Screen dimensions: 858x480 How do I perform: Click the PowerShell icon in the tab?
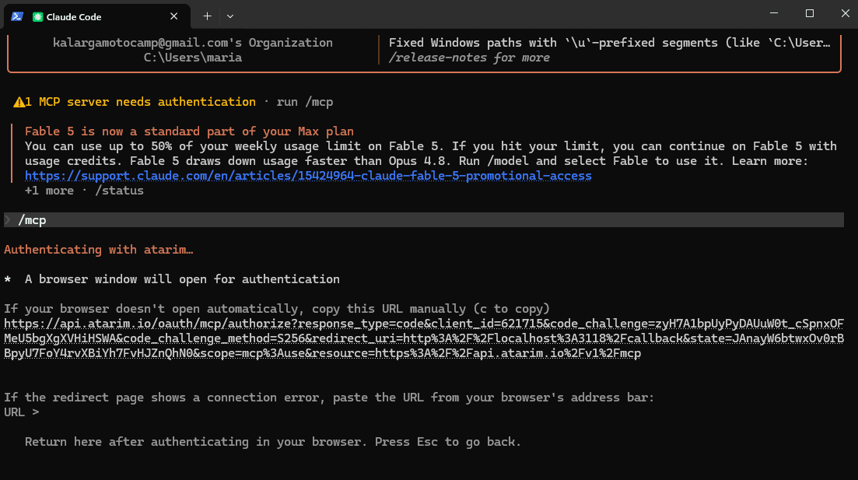click(x=17, y=16)
